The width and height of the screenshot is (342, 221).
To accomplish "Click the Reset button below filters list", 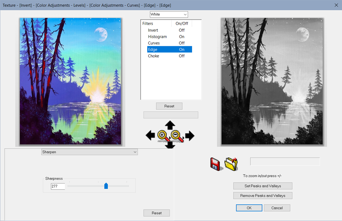I will tap(169, 106).
